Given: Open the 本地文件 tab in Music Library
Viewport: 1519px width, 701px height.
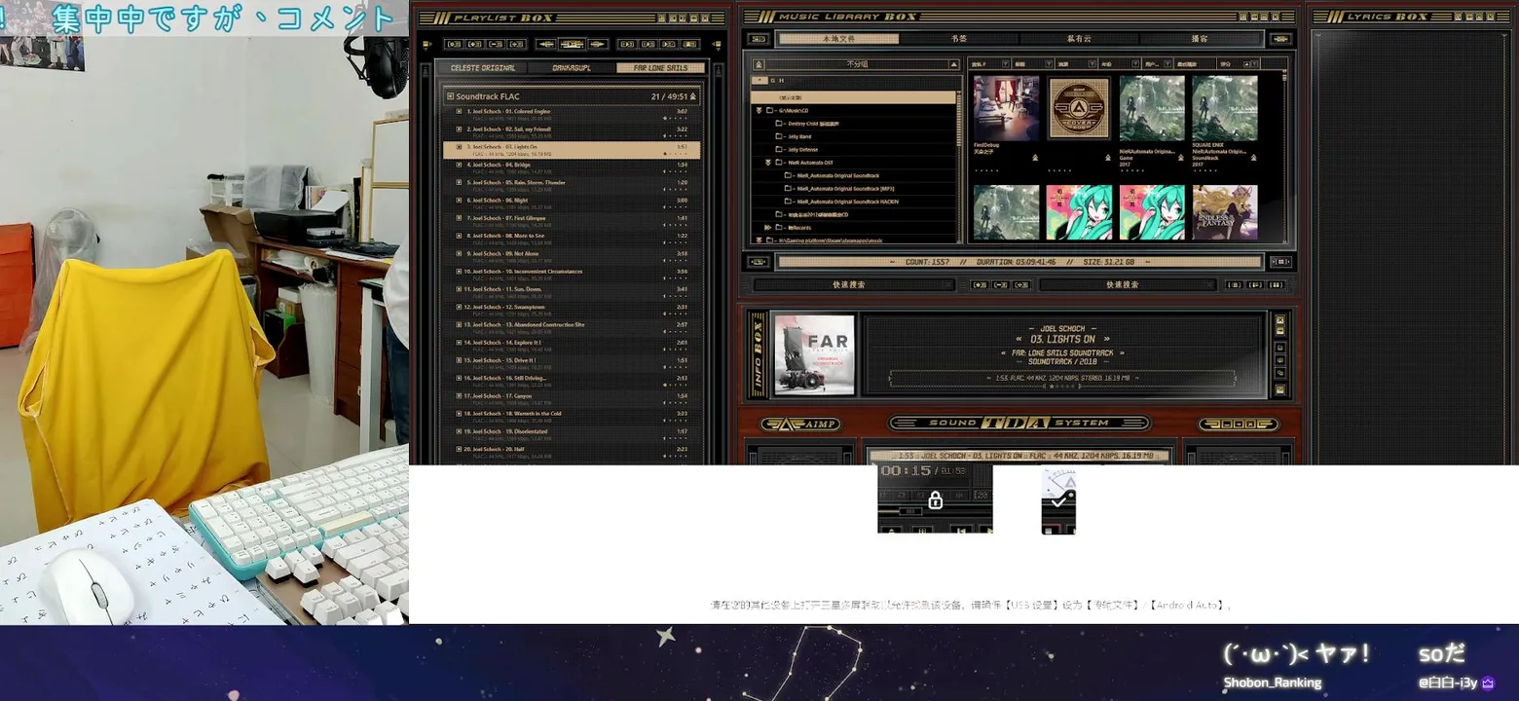Looking at the screenshot, I should (837, 39).
